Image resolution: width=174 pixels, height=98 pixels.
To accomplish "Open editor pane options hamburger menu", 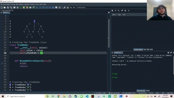I will coord(109,13).
